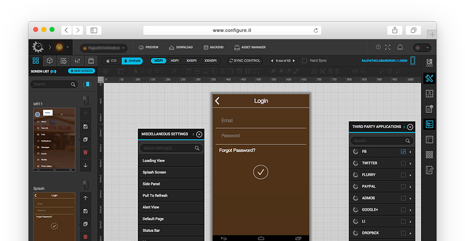Select MDPI resolution
This screenshot has width=465, height=241.
[x=158, y=61]
